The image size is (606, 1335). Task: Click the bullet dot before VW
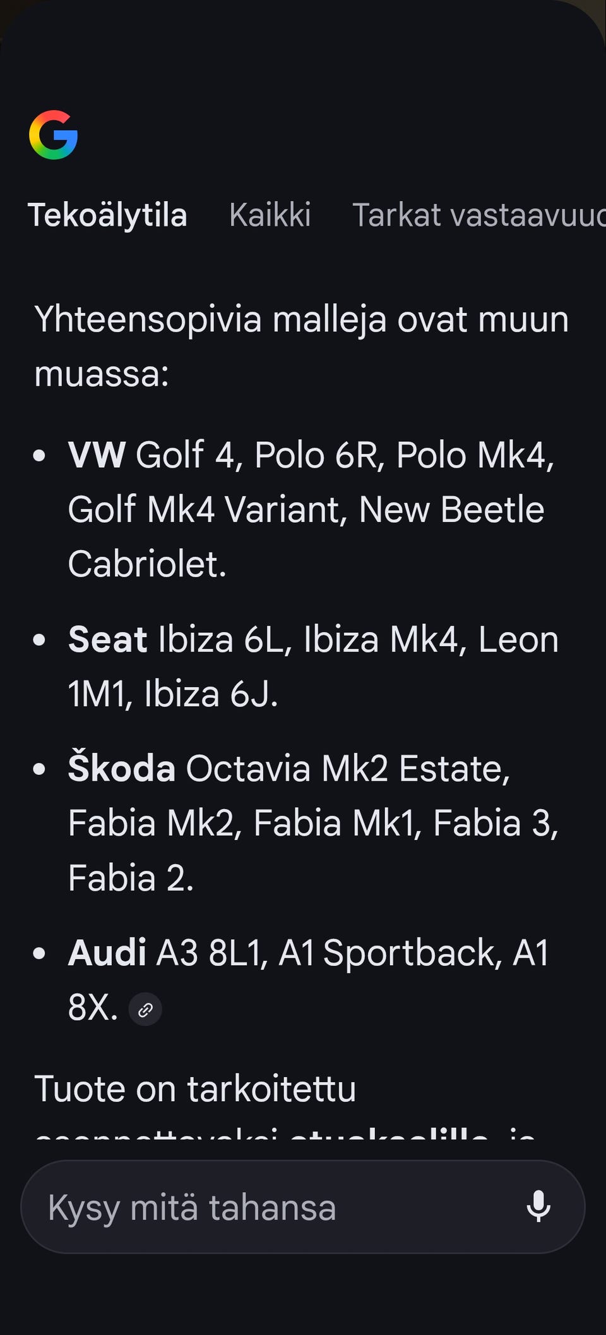(x=39, y=456)
